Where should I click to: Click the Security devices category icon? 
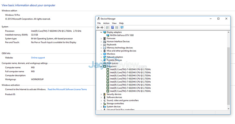click(x=105, y=94)
